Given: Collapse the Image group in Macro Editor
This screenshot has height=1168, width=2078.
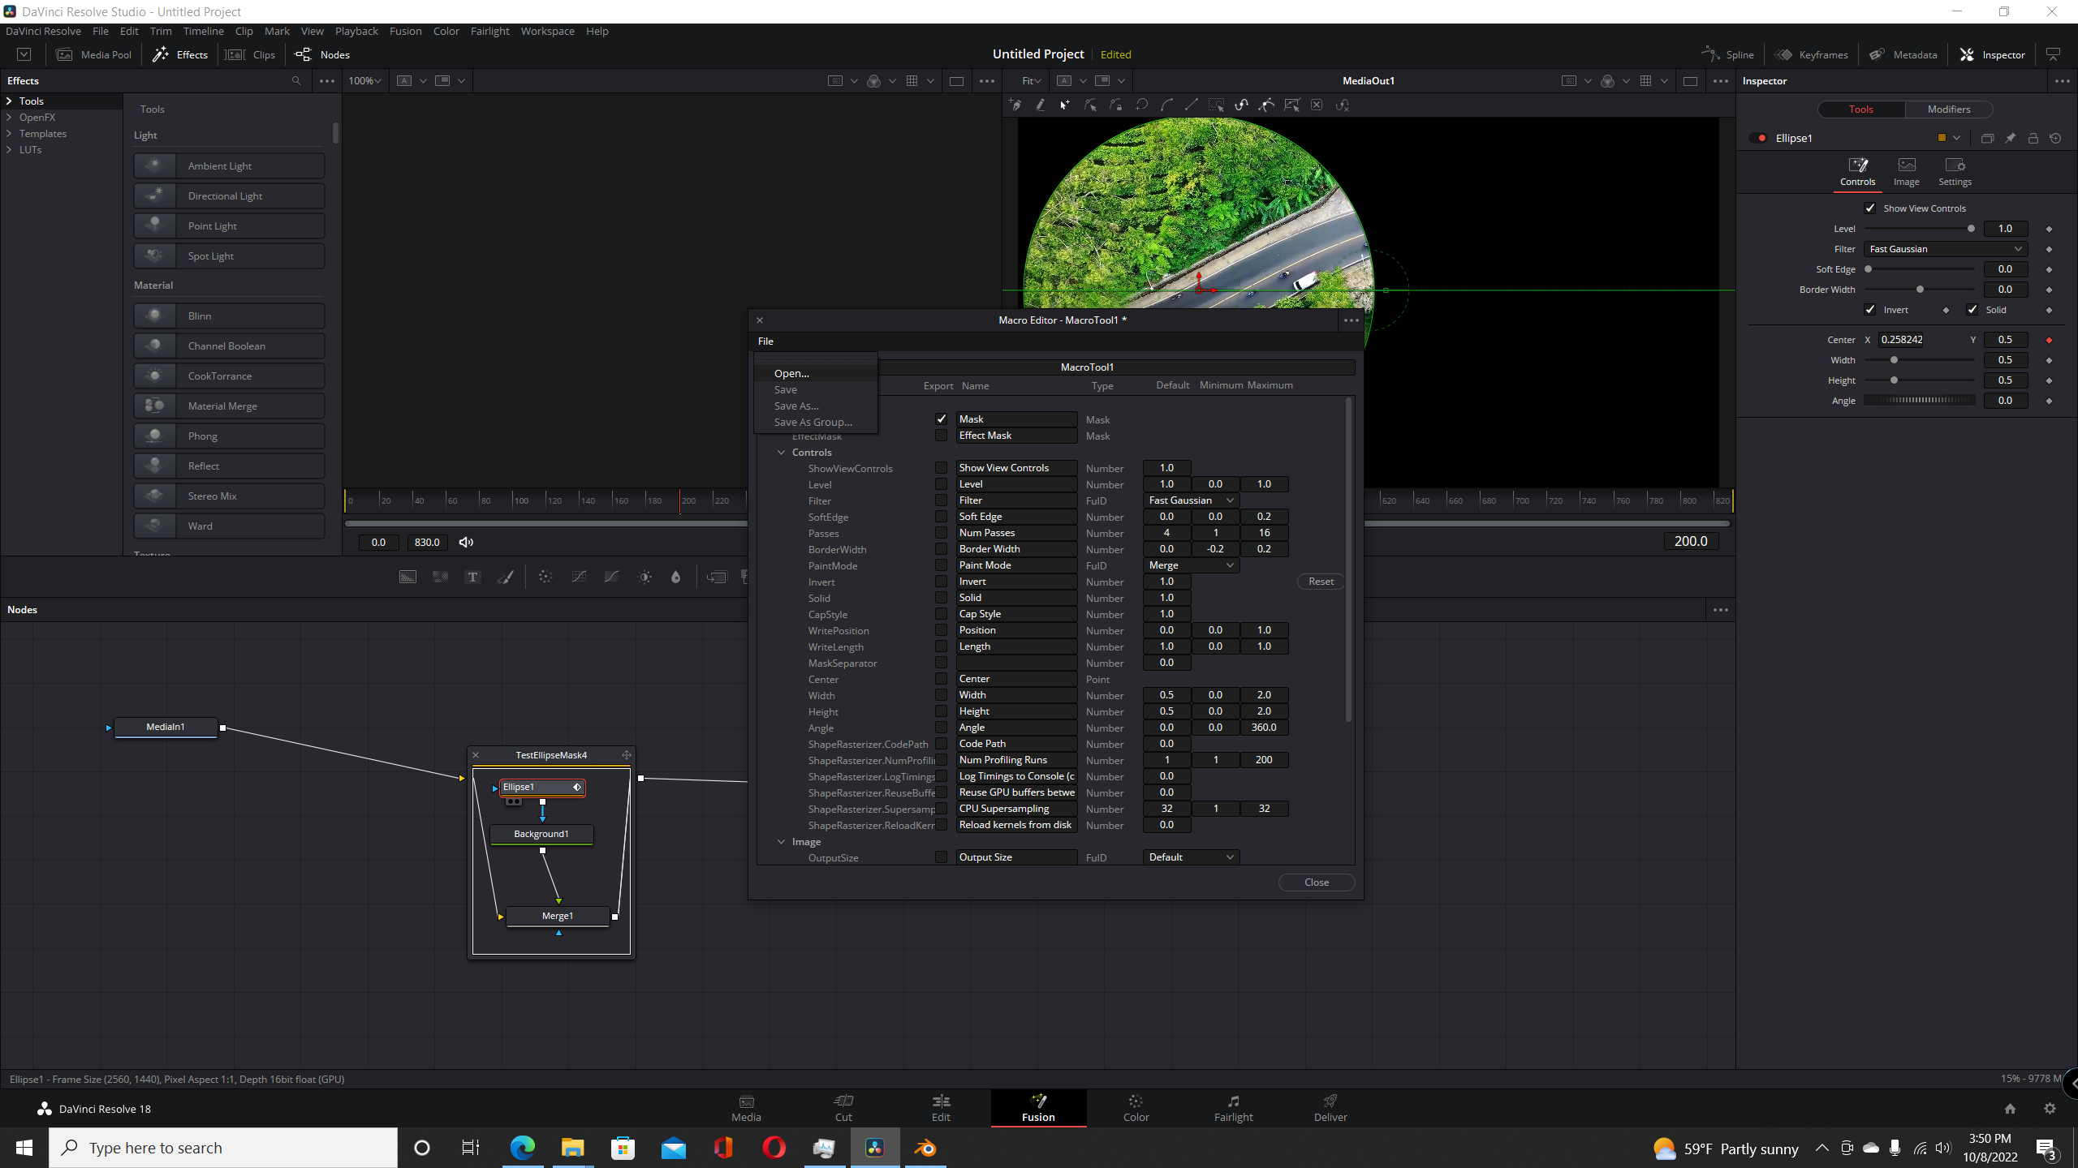Looking at the screenshot, I should click(781, 842).
